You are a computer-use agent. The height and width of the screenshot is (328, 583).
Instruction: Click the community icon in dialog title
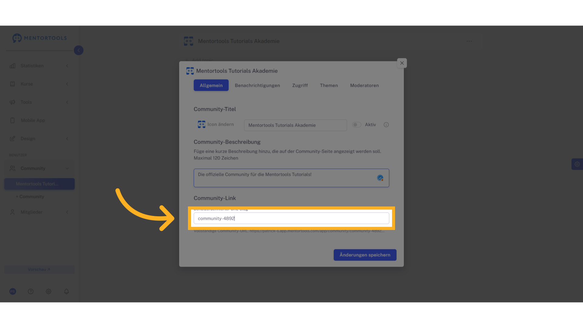tap(190, 71)
